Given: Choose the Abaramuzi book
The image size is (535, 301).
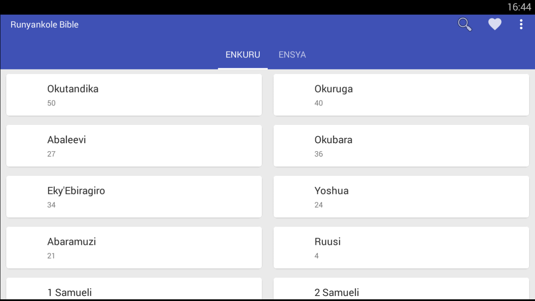Looking at the screenshot, I should pyautogui.click(x=134, y=248).
